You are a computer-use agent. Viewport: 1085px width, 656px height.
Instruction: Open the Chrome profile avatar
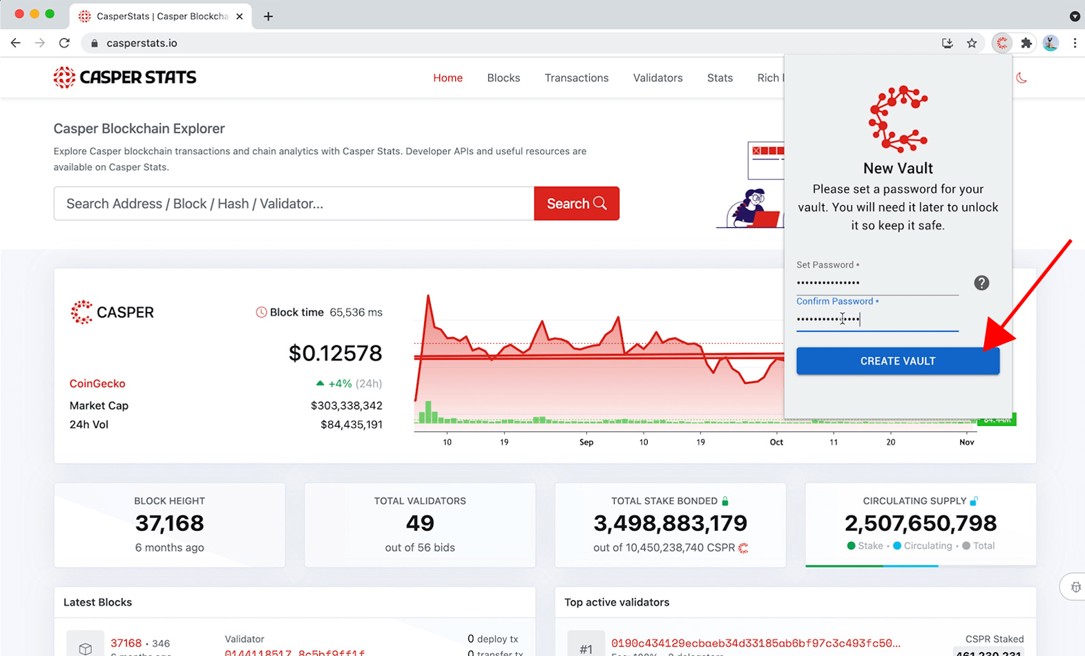pos(1050,43)
